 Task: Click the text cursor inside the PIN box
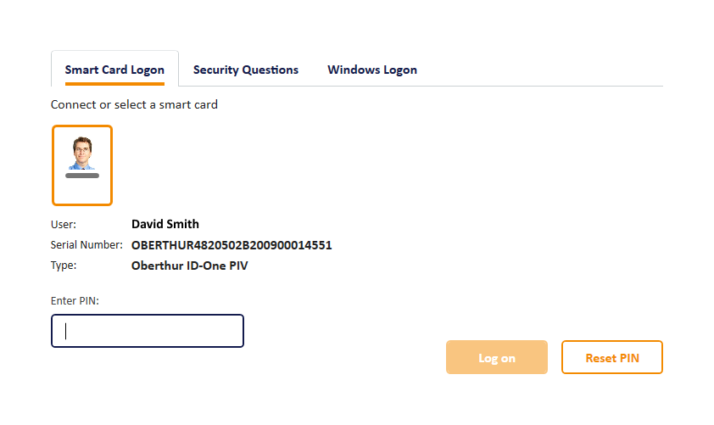coord(66,331)
